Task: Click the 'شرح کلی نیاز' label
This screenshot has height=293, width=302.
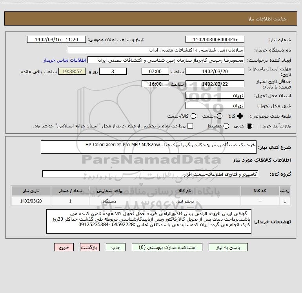Action: [x=275, y=147]
